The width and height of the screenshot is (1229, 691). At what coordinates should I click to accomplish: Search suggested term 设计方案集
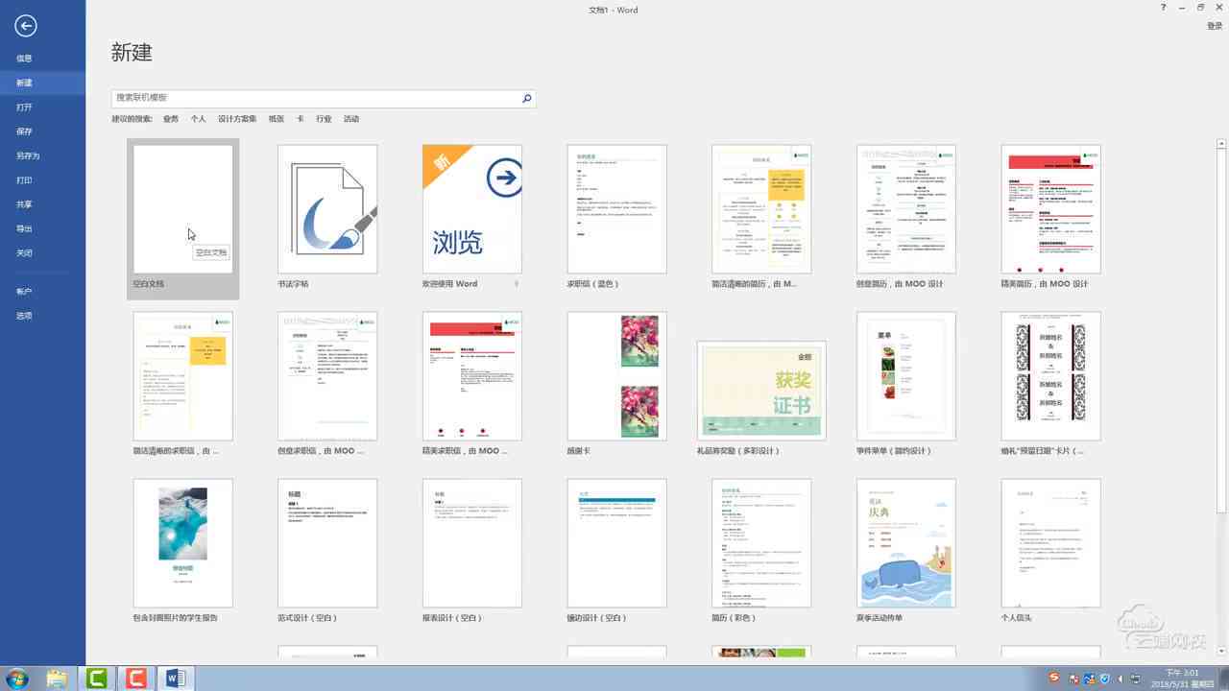point(237,119)
